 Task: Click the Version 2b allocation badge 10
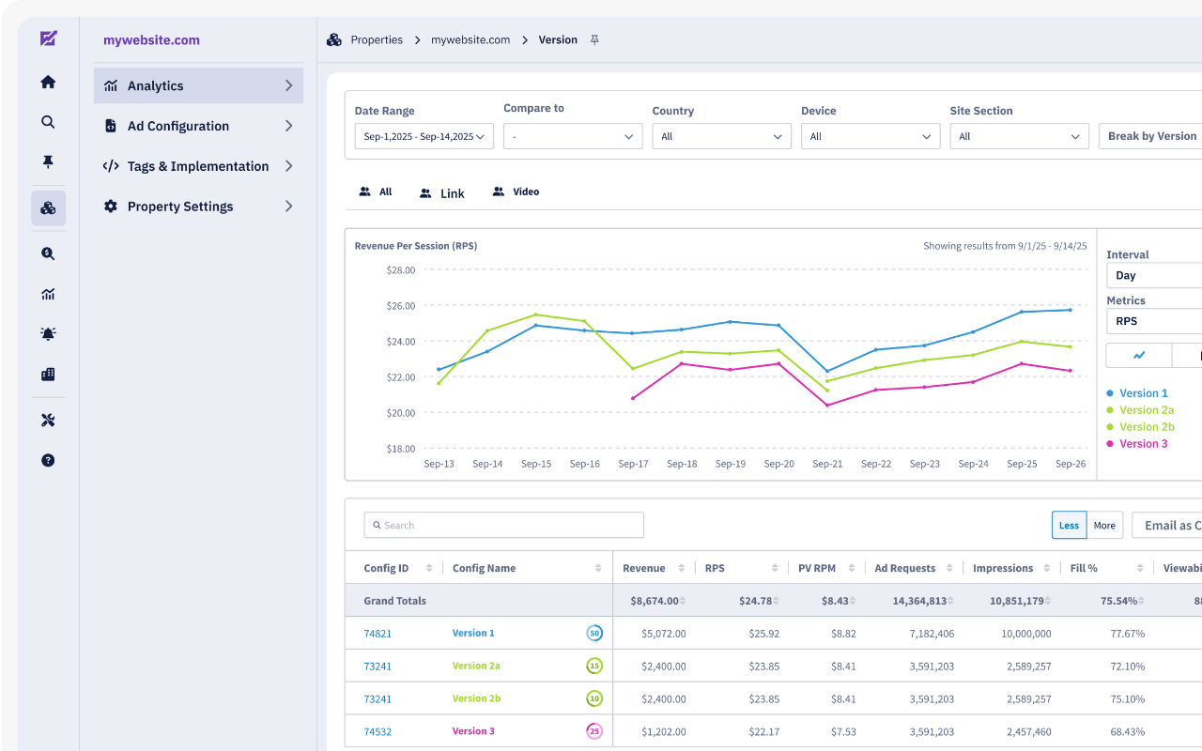point(593,698)
